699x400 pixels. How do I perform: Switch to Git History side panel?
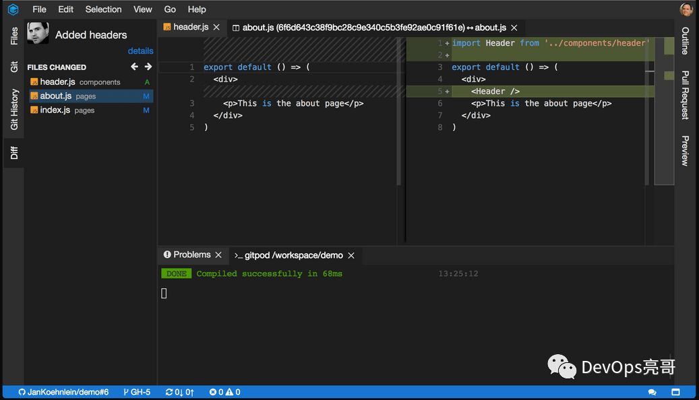pyautogui.click(x=14, y=109)
